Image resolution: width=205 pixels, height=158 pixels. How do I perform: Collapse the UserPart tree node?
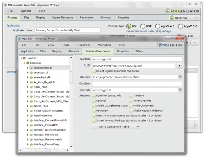coord(21,58)
